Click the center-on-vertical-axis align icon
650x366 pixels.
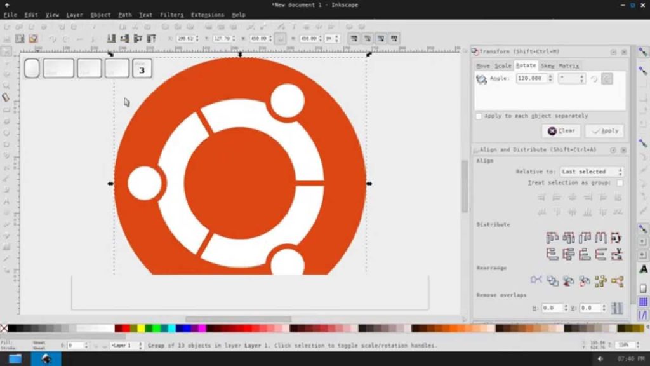coord(572,198)
